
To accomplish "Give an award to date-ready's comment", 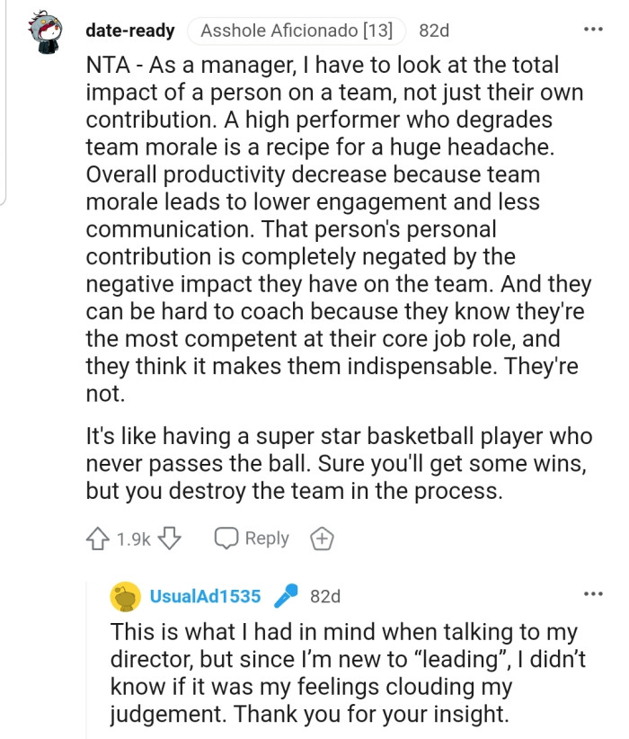I will pyautogui.click(x=322, y=539).
